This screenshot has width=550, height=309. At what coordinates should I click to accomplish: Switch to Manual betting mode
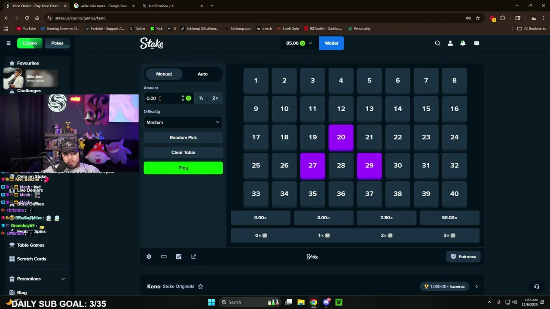point(164,74)
